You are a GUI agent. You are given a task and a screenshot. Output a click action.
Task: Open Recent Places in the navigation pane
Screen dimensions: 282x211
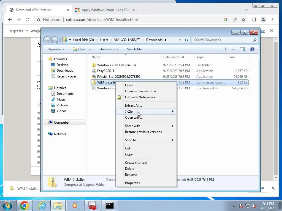67,76
